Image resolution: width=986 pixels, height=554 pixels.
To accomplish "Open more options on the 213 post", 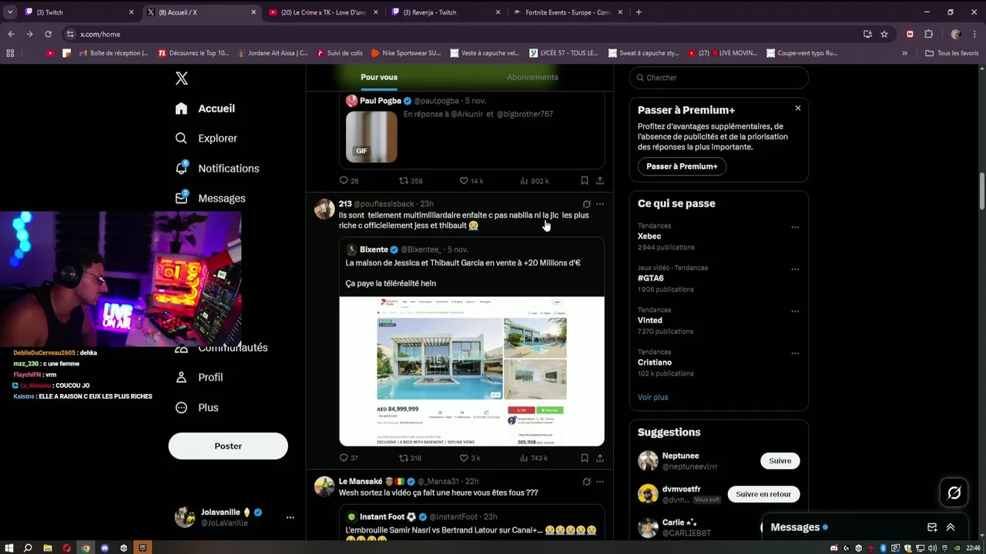I will 599,205.
